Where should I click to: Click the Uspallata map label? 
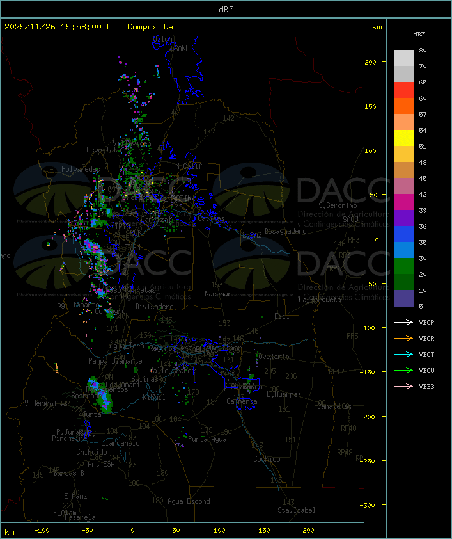point(104,150)
